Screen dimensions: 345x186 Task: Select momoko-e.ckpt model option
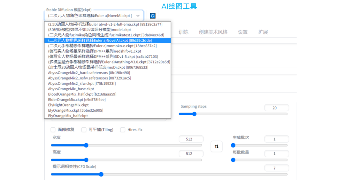108,46
